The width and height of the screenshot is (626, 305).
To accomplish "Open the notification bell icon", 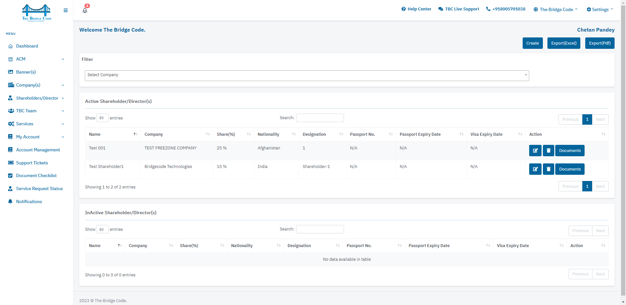I will pyautogui.click(x=85, y=10).
